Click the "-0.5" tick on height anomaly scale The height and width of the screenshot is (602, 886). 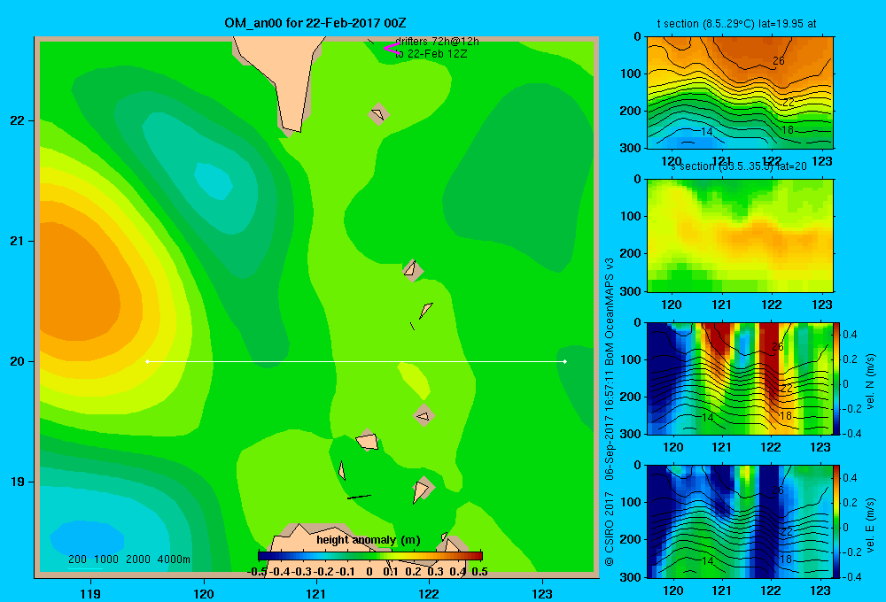tap(257, 572)
